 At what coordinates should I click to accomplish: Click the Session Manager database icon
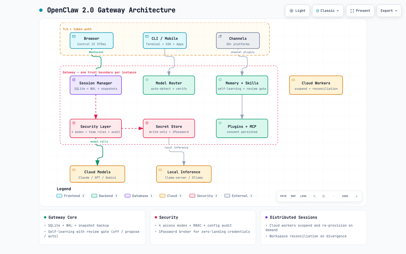pos(74,80)
